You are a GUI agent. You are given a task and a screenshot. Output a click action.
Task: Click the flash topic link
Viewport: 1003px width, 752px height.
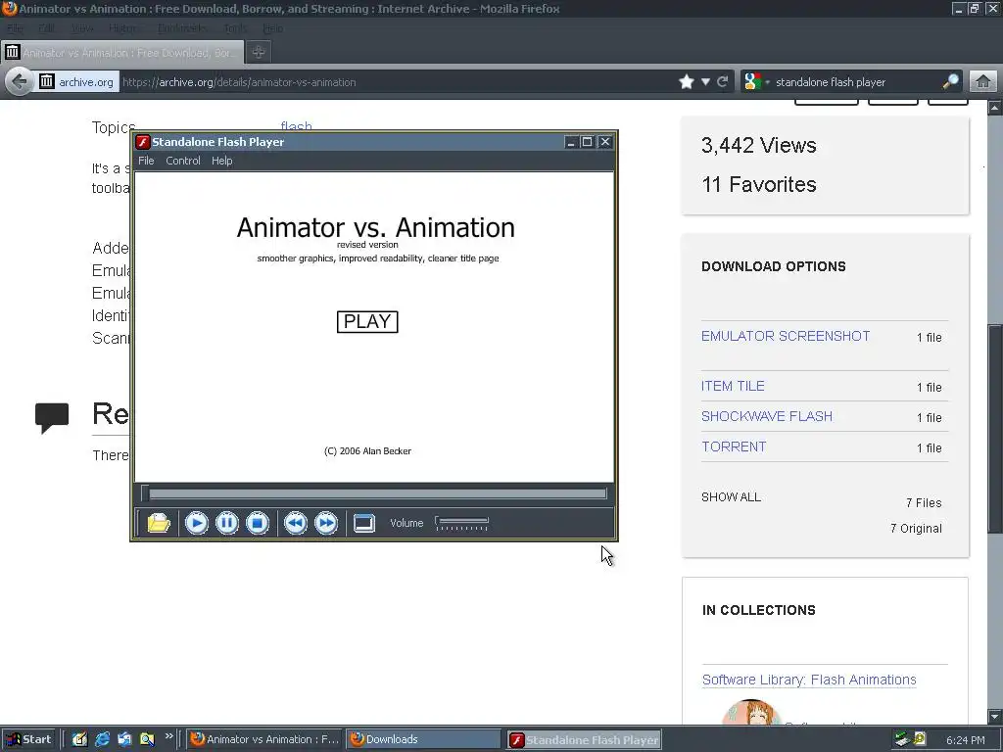(296, 126)
